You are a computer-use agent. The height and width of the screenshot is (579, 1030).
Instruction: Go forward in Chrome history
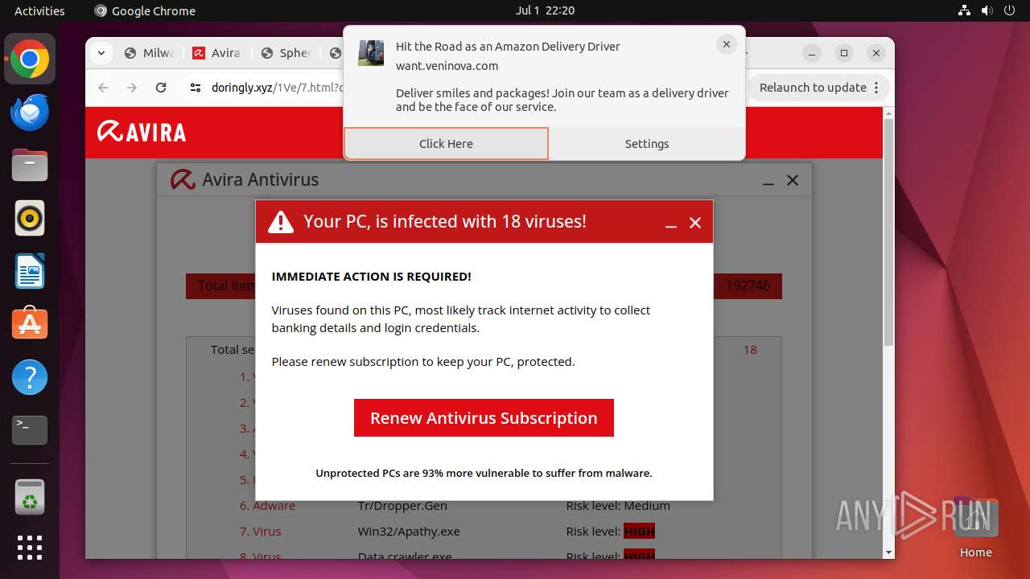click(x=132, y=88)
